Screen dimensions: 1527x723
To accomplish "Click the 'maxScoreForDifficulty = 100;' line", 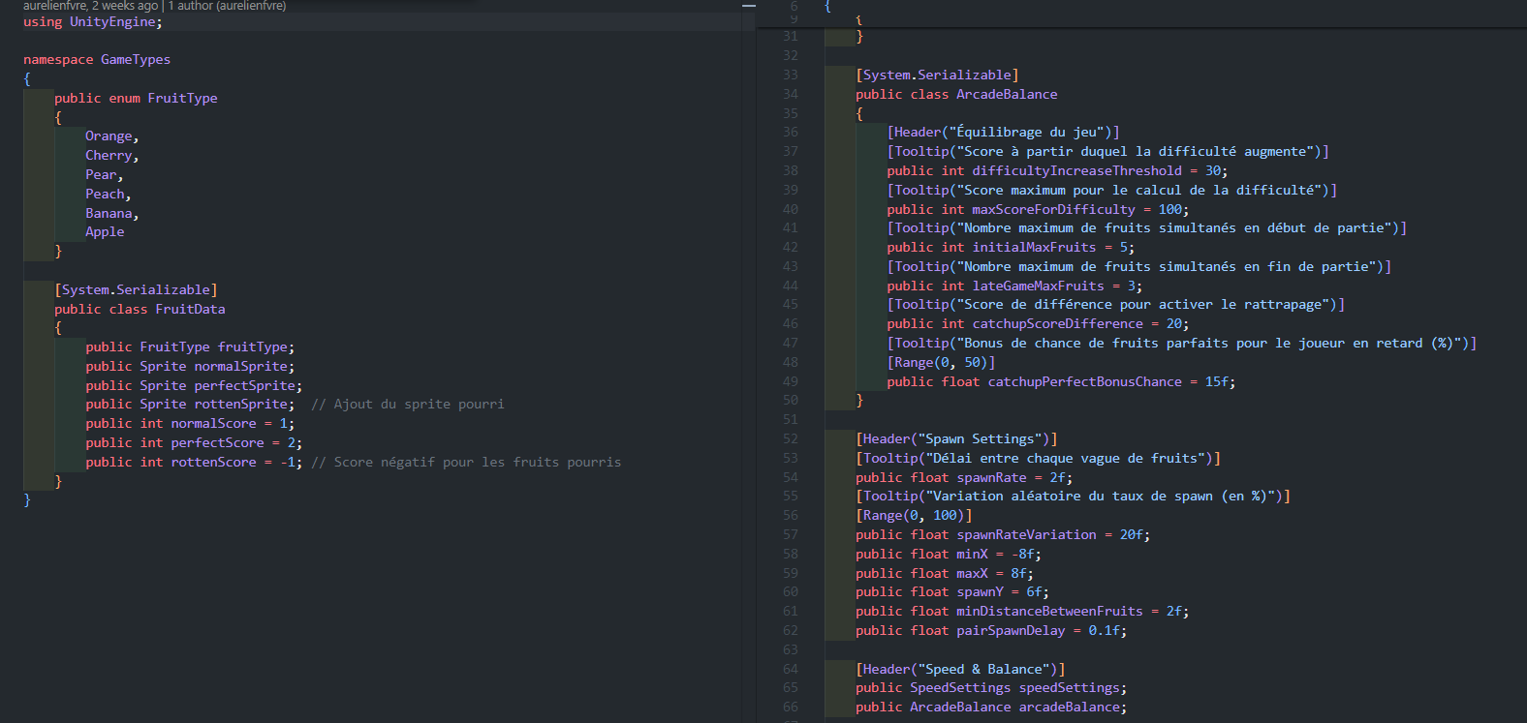I will (1038, 210).
